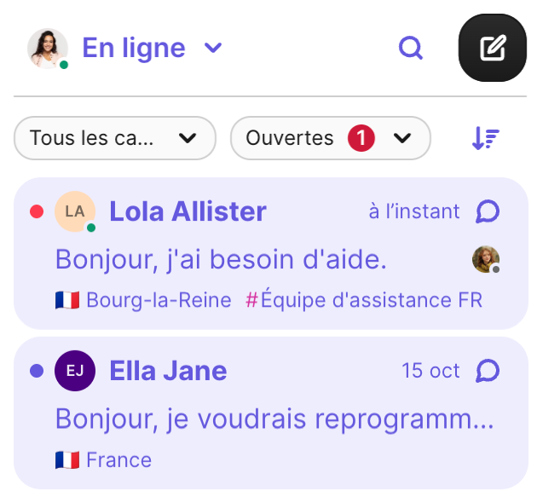Click the sort conversations icon
The image size is (537, 491).
pyautogui.click(x=485, y=138)
